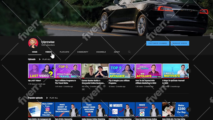Click the channel name tylerzwise
The height and width of the screenshot is (120, 213).
48,42
